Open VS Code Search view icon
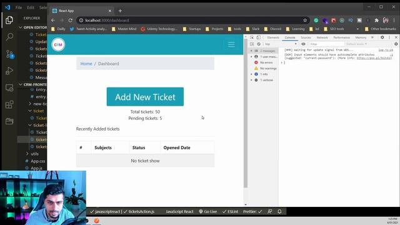Viewport: 400px width, 225px height. (x=9, y=37)
